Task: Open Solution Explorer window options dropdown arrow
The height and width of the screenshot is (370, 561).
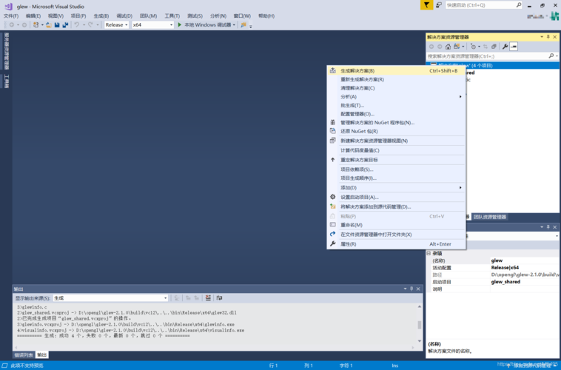Action: point(542,37)
